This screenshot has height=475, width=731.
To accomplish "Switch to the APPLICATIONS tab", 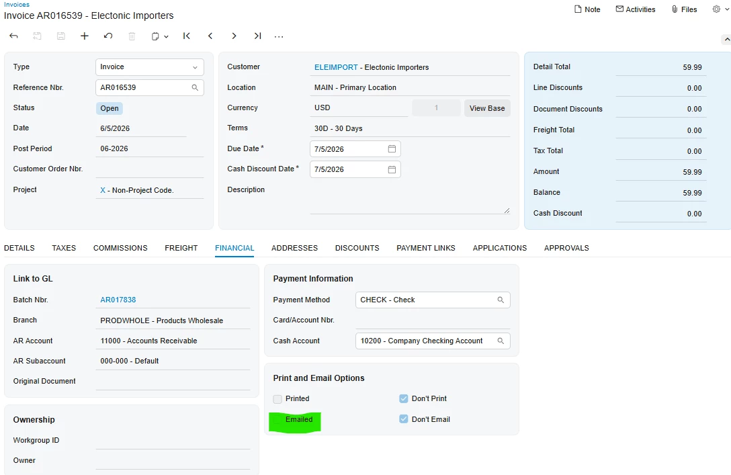I will pyautogui.click(x=500, y=248).
